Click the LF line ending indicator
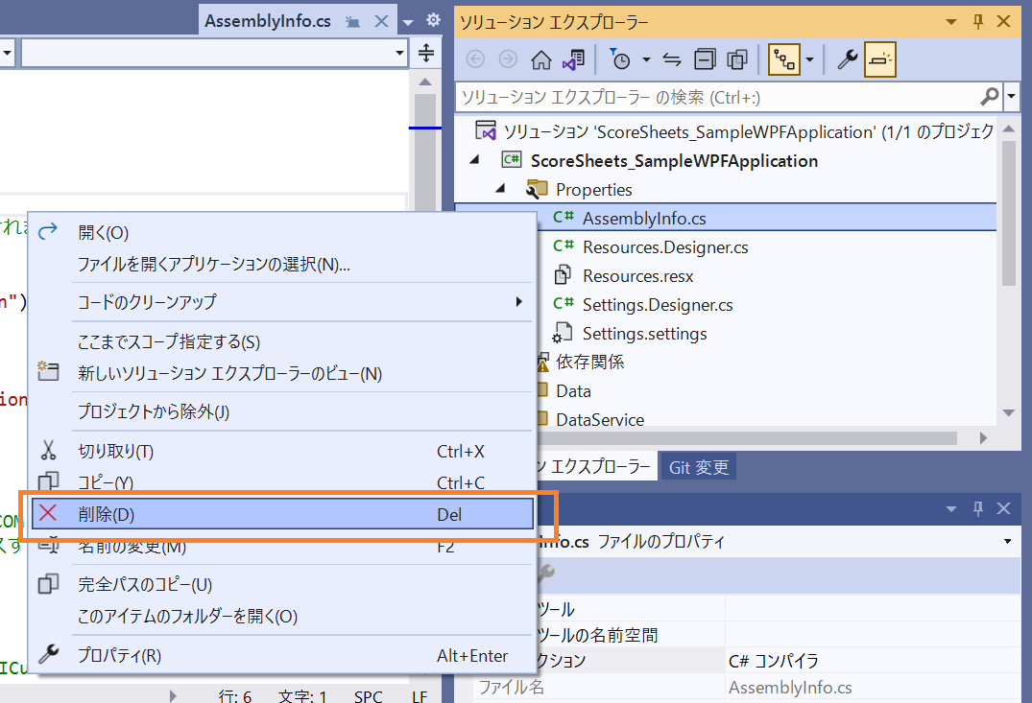The image size is (1032, 703). pos(420,696)
